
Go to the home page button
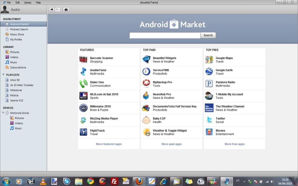tap(66, 10)
